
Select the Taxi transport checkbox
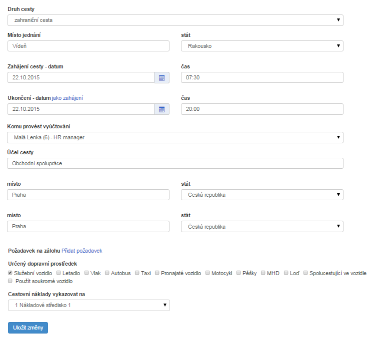tap(137, 273)
